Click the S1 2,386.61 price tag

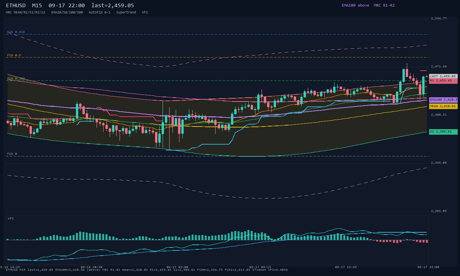tap(443, 132)
